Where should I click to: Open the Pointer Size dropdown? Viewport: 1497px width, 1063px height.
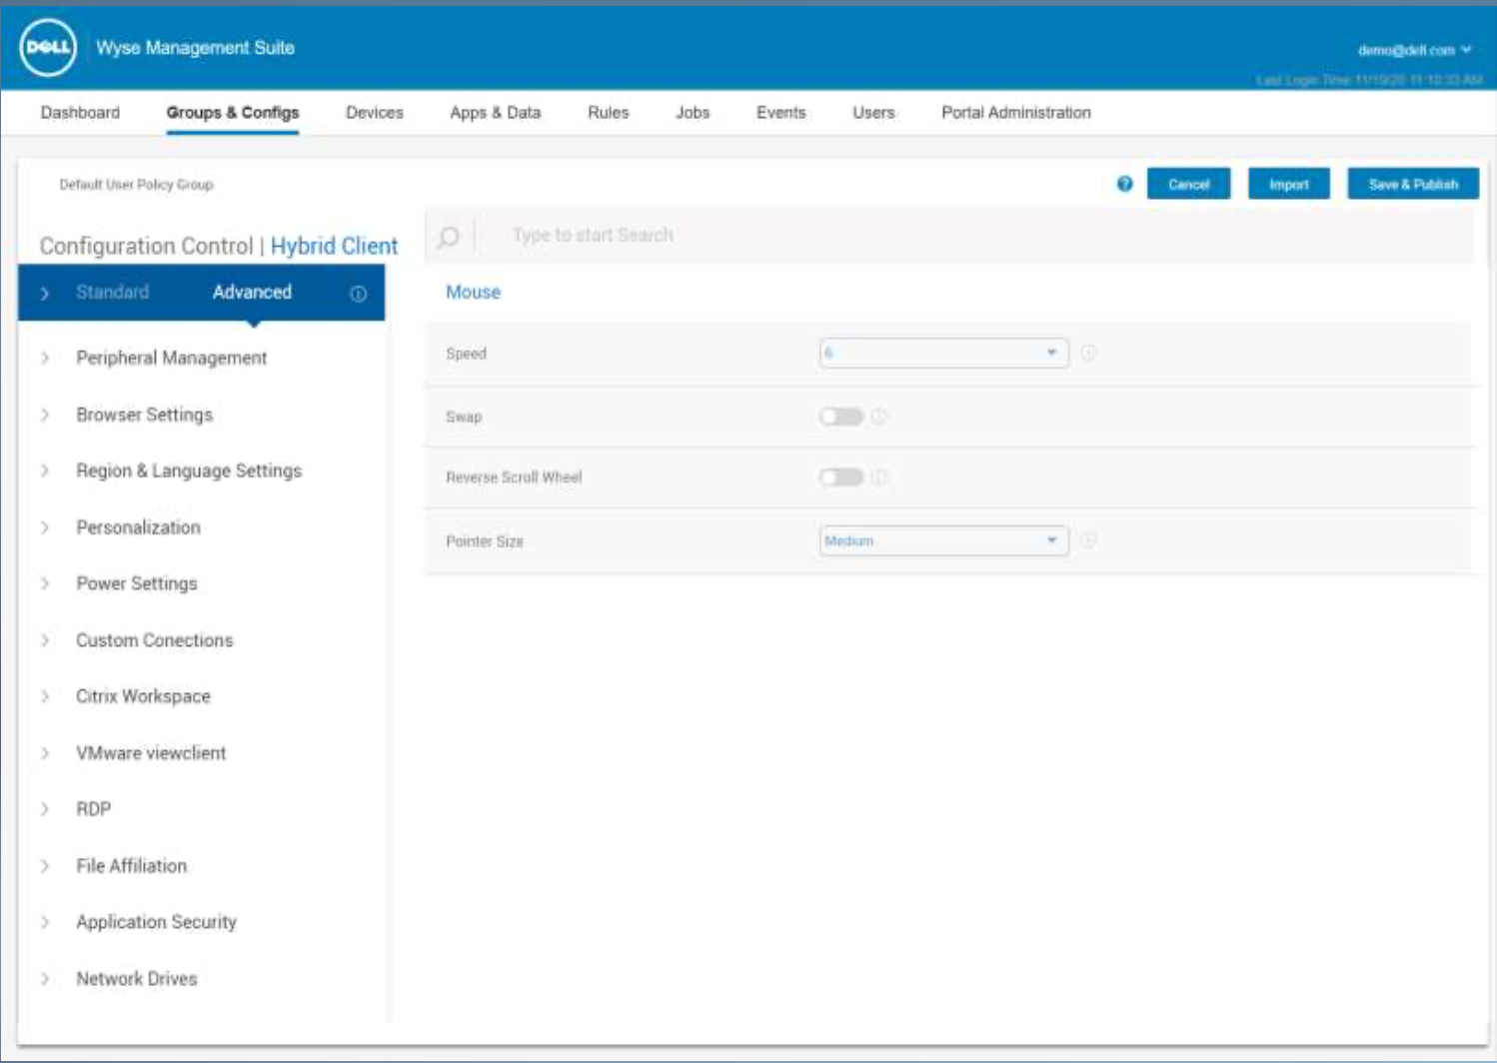click(943, 540)
